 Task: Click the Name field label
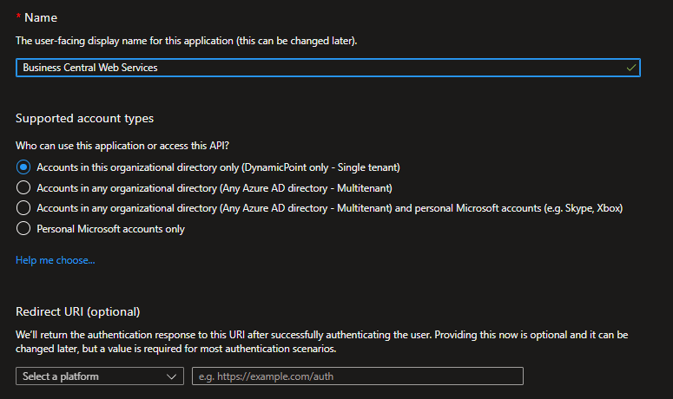coord(41,17)
